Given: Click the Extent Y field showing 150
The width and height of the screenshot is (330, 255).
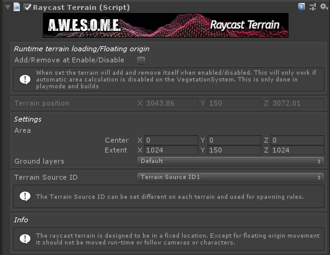Looking at the screenshot, I should [x=234, y=150].
